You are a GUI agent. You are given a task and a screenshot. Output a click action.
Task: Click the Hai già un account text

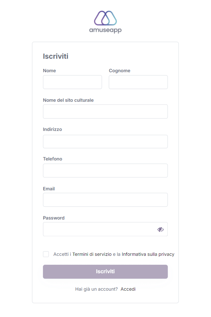(x=96, y=289)
